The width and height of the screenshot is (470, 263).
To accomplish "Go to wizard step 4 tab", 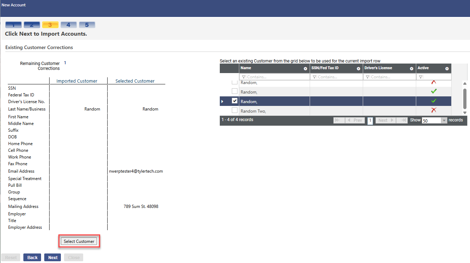I will (x=68, y=25).
